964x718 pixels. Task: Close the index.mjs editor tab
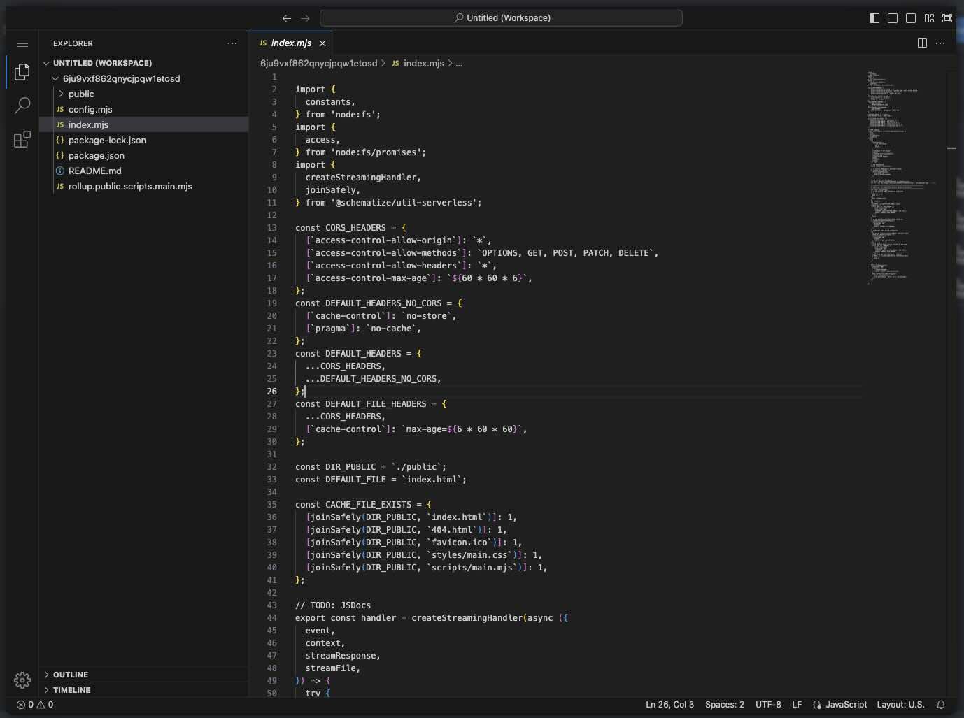point(322,43)
